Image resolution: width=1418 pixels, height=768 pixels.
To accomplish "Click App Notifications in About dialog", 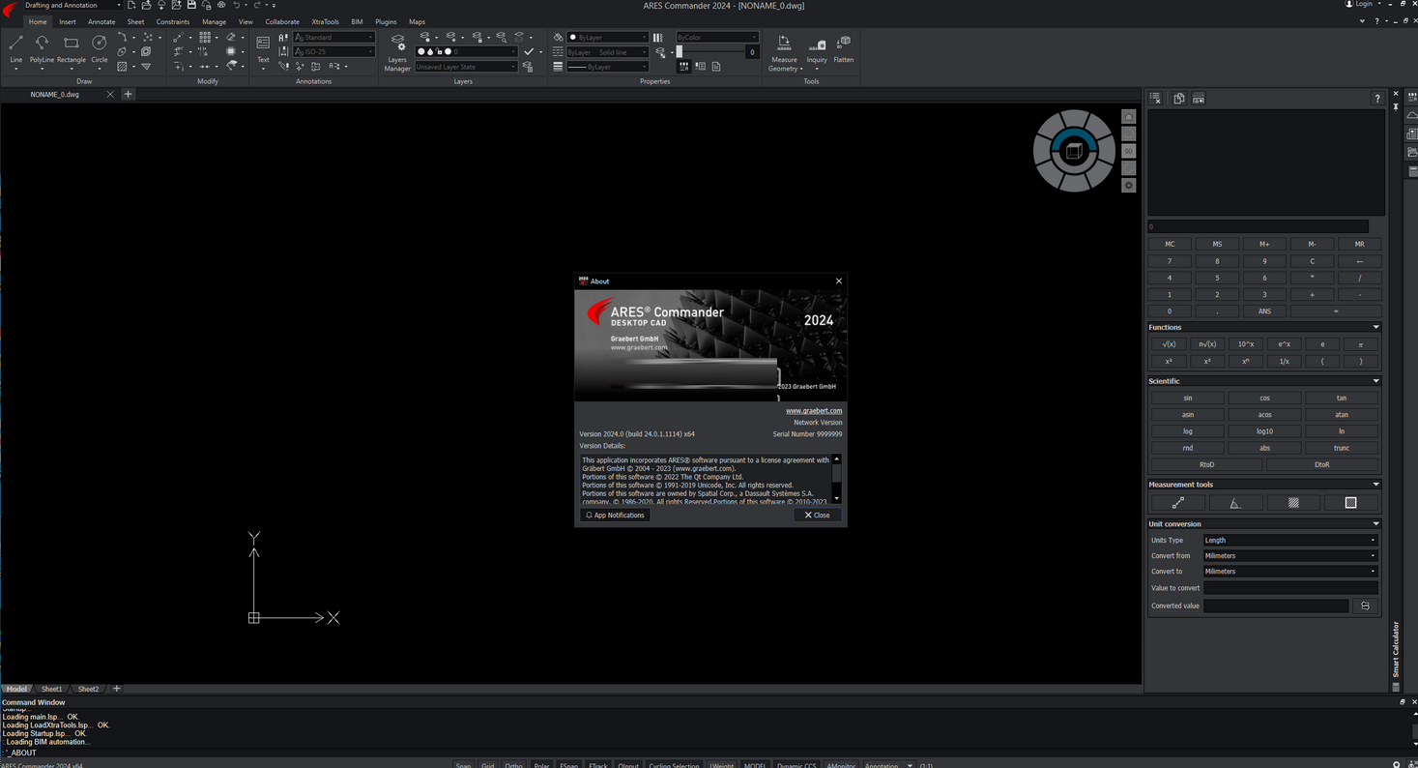I will [615, 516].
